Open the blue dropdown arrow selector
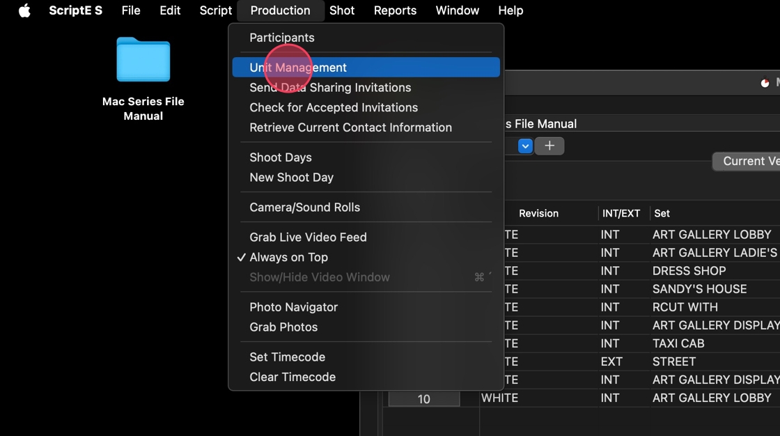Viewport: 780px width, 436px height. [525, 146]
